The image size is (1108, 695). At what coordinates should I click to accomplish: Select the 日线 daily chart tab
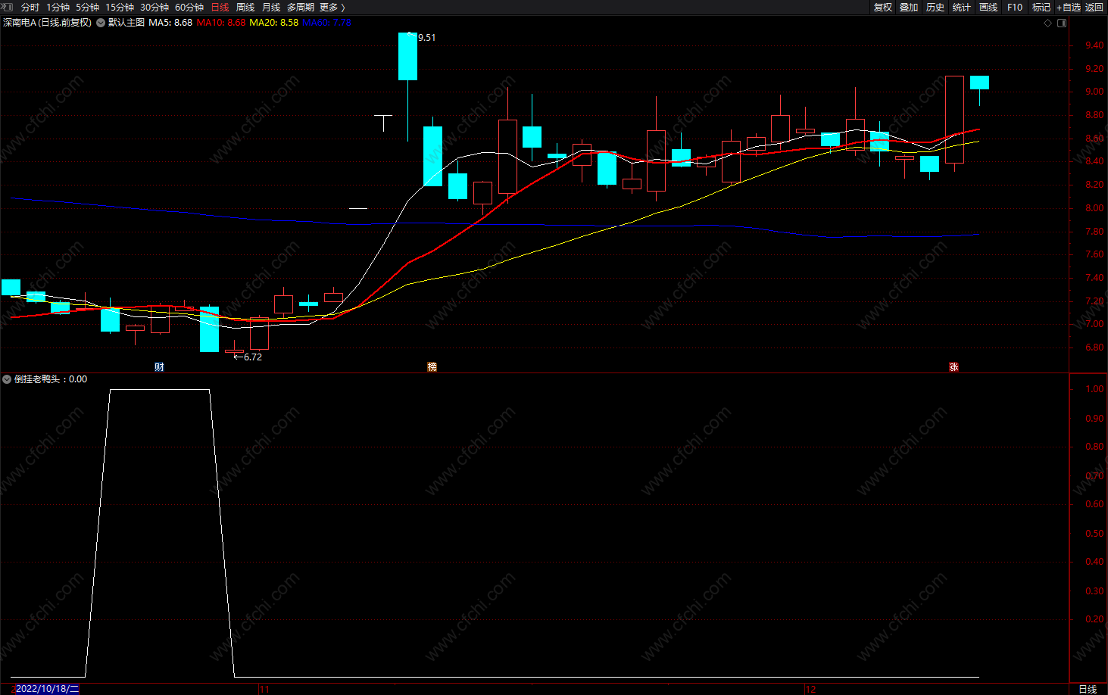click(x=220, y=7)
